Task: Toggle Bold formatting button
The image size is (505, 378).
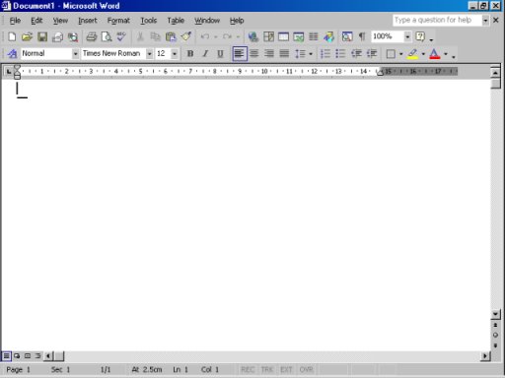Action: pos(190,53)
